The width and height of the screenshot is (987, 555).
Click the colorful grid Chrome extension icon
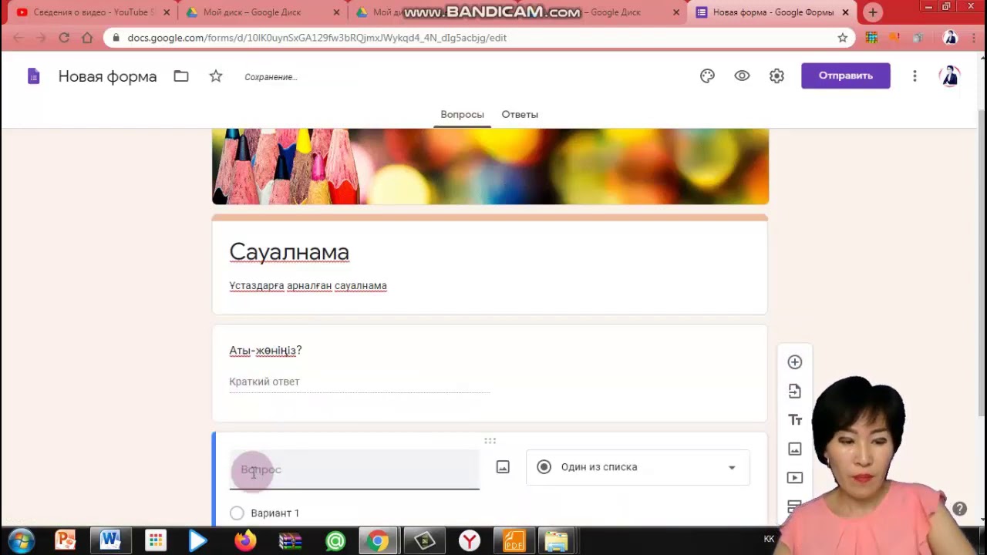[x=871, y=37]
